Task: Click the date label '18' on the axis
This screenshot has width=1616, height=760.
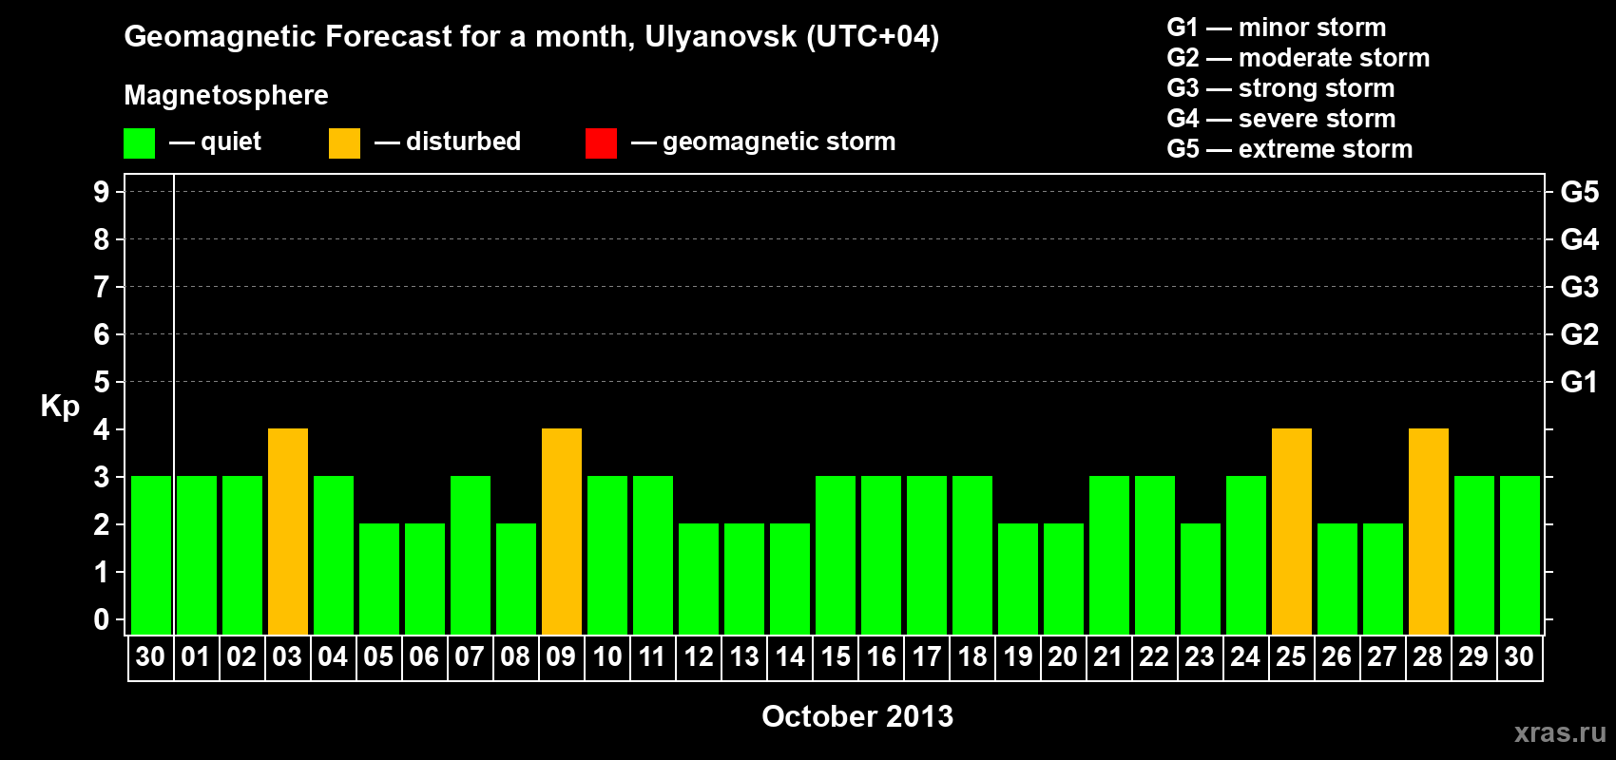Action: pos(972,657)
